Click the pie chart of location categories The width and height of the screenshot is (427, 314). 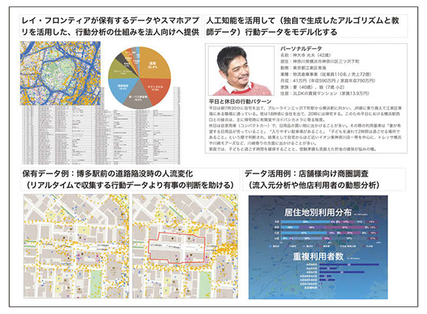(x=139, y=78)
